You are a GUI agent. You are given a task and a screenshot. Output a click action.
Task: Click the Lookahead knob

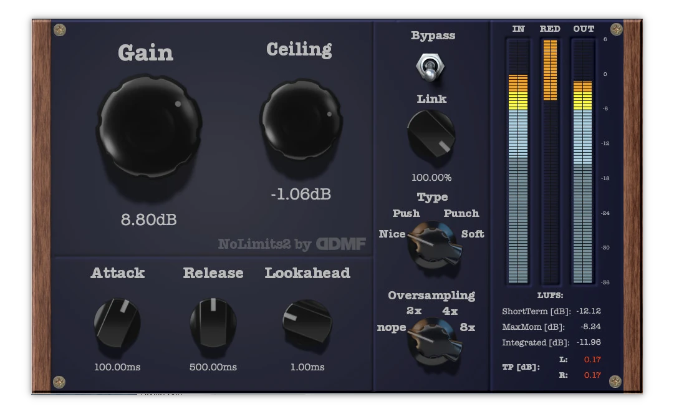point(307,321)
